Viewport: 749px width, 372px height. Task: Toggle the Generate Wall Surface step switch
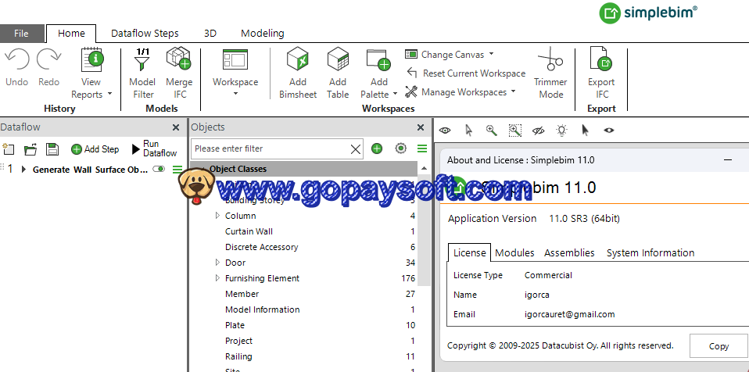coord(159,169)
